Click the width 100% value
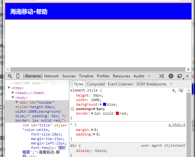Image resolution: width=195 pixels, height=157 pixels. coord(96,100)
